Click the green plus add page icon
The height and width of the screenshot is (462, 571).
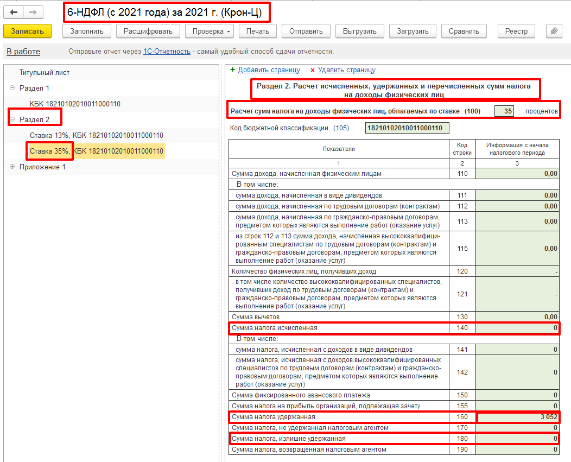pos(233,70)
